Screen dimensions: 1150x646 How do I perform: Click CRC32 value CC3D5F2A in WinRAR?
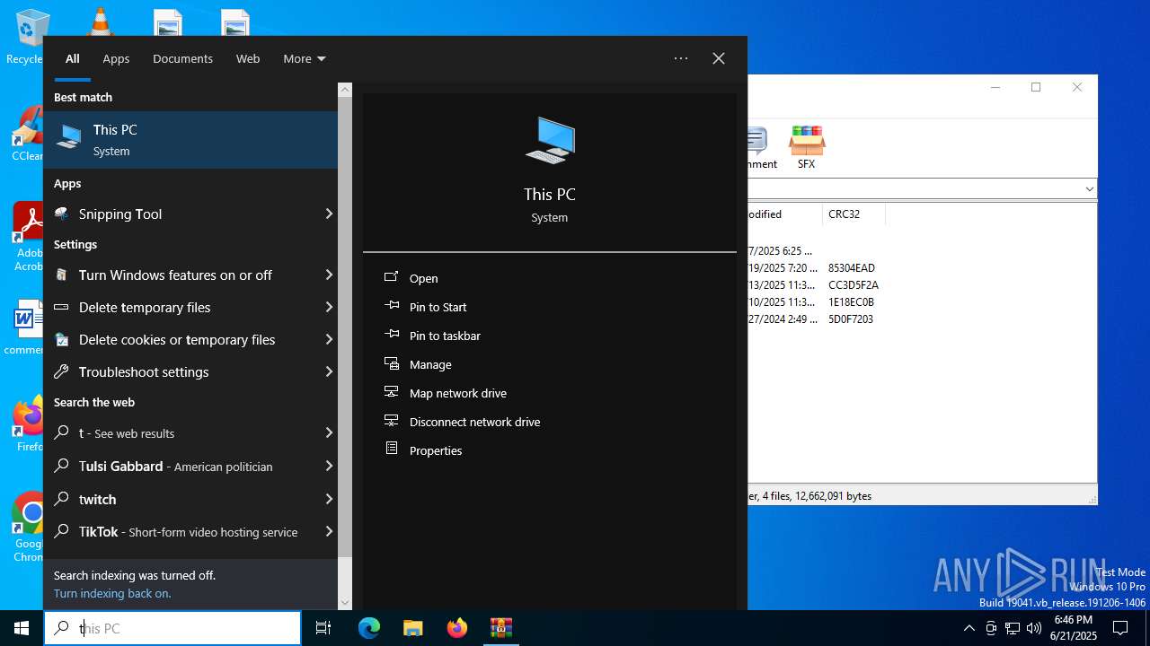coord(854,284)
